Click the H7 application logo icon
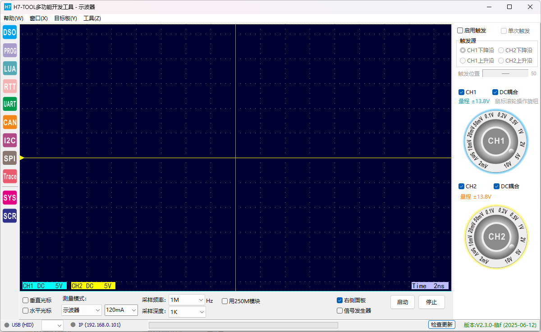Image resolution: width=541 pixels, height=332 pixels. [x=7, y=7]
